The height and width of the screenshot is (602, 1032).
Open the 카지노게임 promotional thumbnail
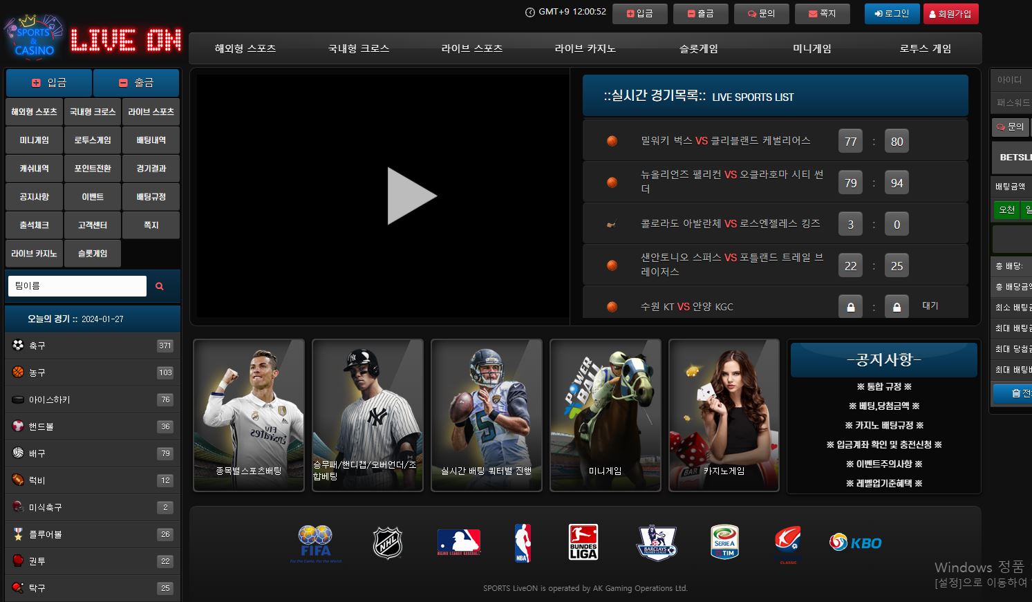(724, 415)
